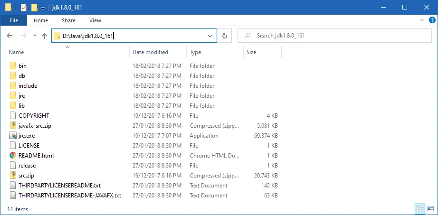This screenshot has height=215, width=438.
Task: Select the src.zip compressed file icon
Action: [x=13, y=176]
